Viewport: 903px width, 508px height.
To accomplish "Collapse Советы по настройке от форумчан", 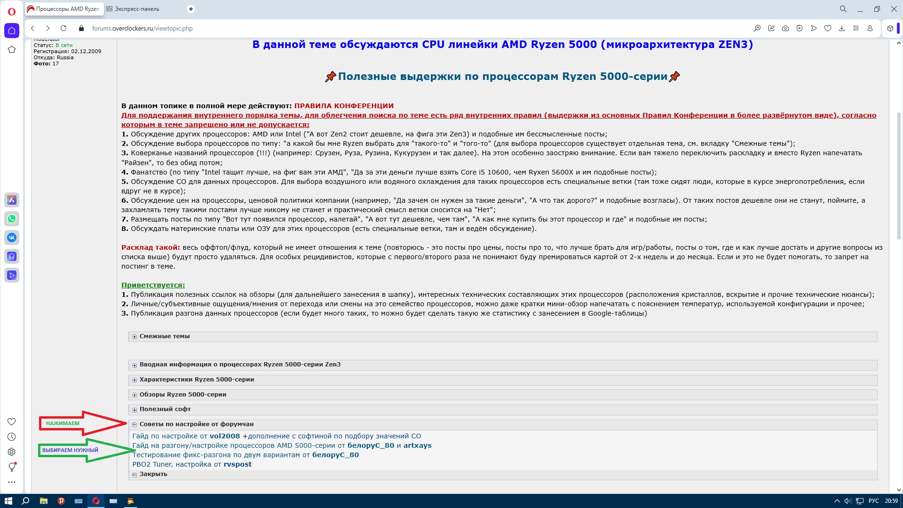I will 196,424.
